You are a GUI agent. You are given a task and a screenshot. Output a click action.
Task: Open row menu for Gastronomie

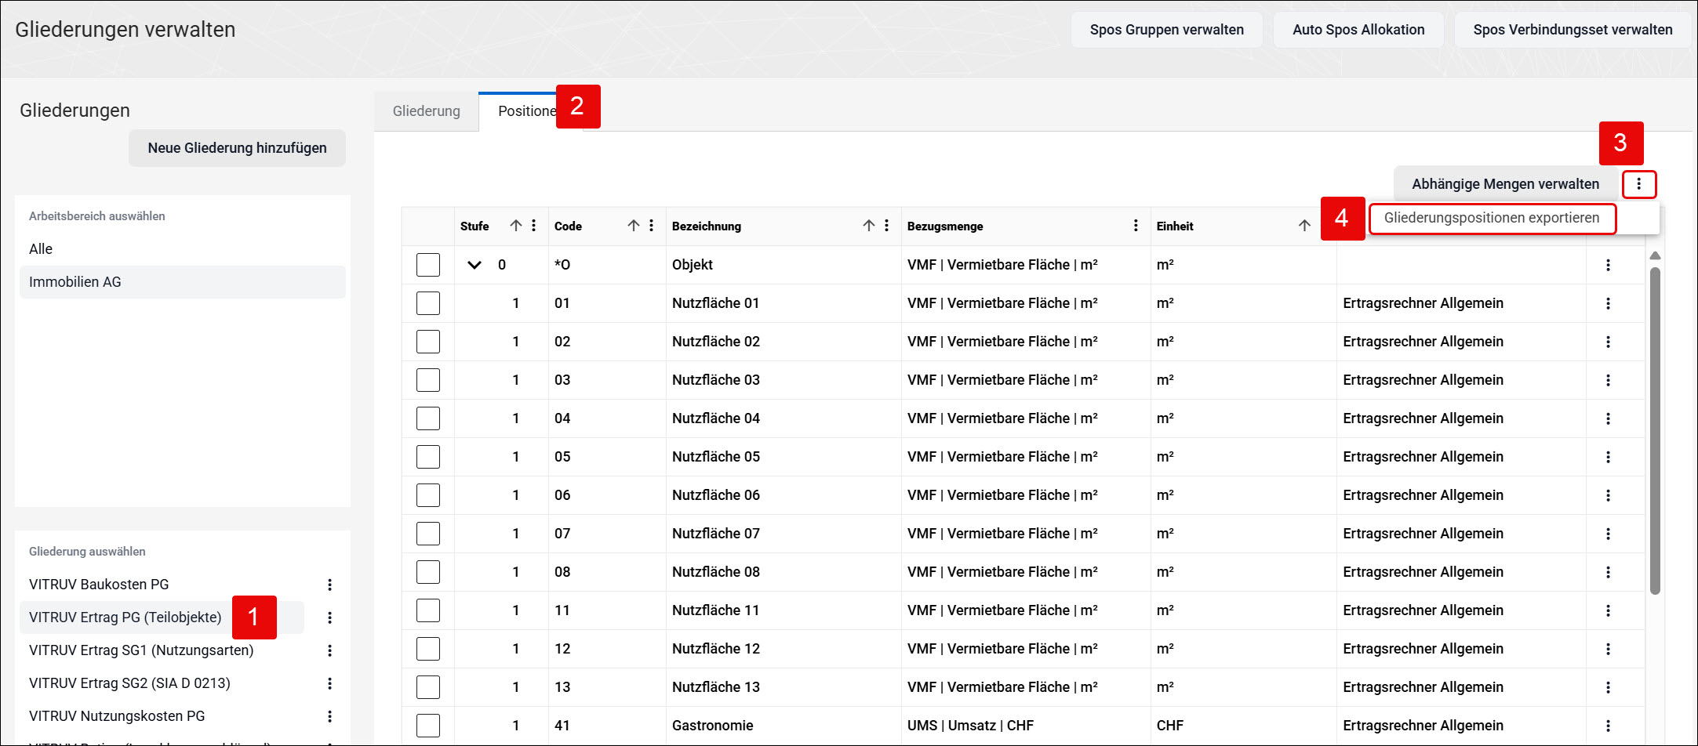(x=1608, y=726)
